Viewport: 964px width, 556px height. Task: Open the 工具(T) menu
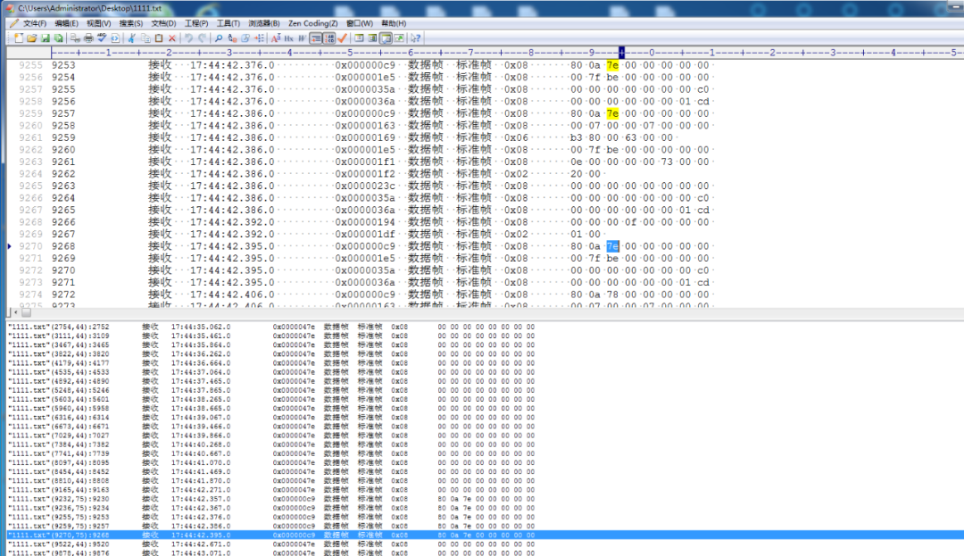pos(229,23)
